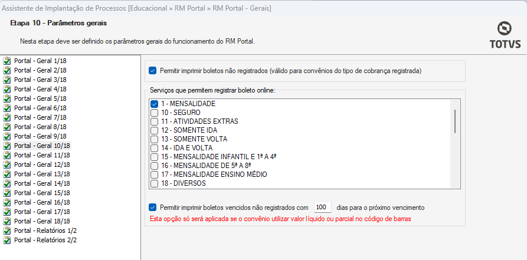
Task: Enable 11 - ATIVIDADES EXTRAS checkbox
Action: 155,121
